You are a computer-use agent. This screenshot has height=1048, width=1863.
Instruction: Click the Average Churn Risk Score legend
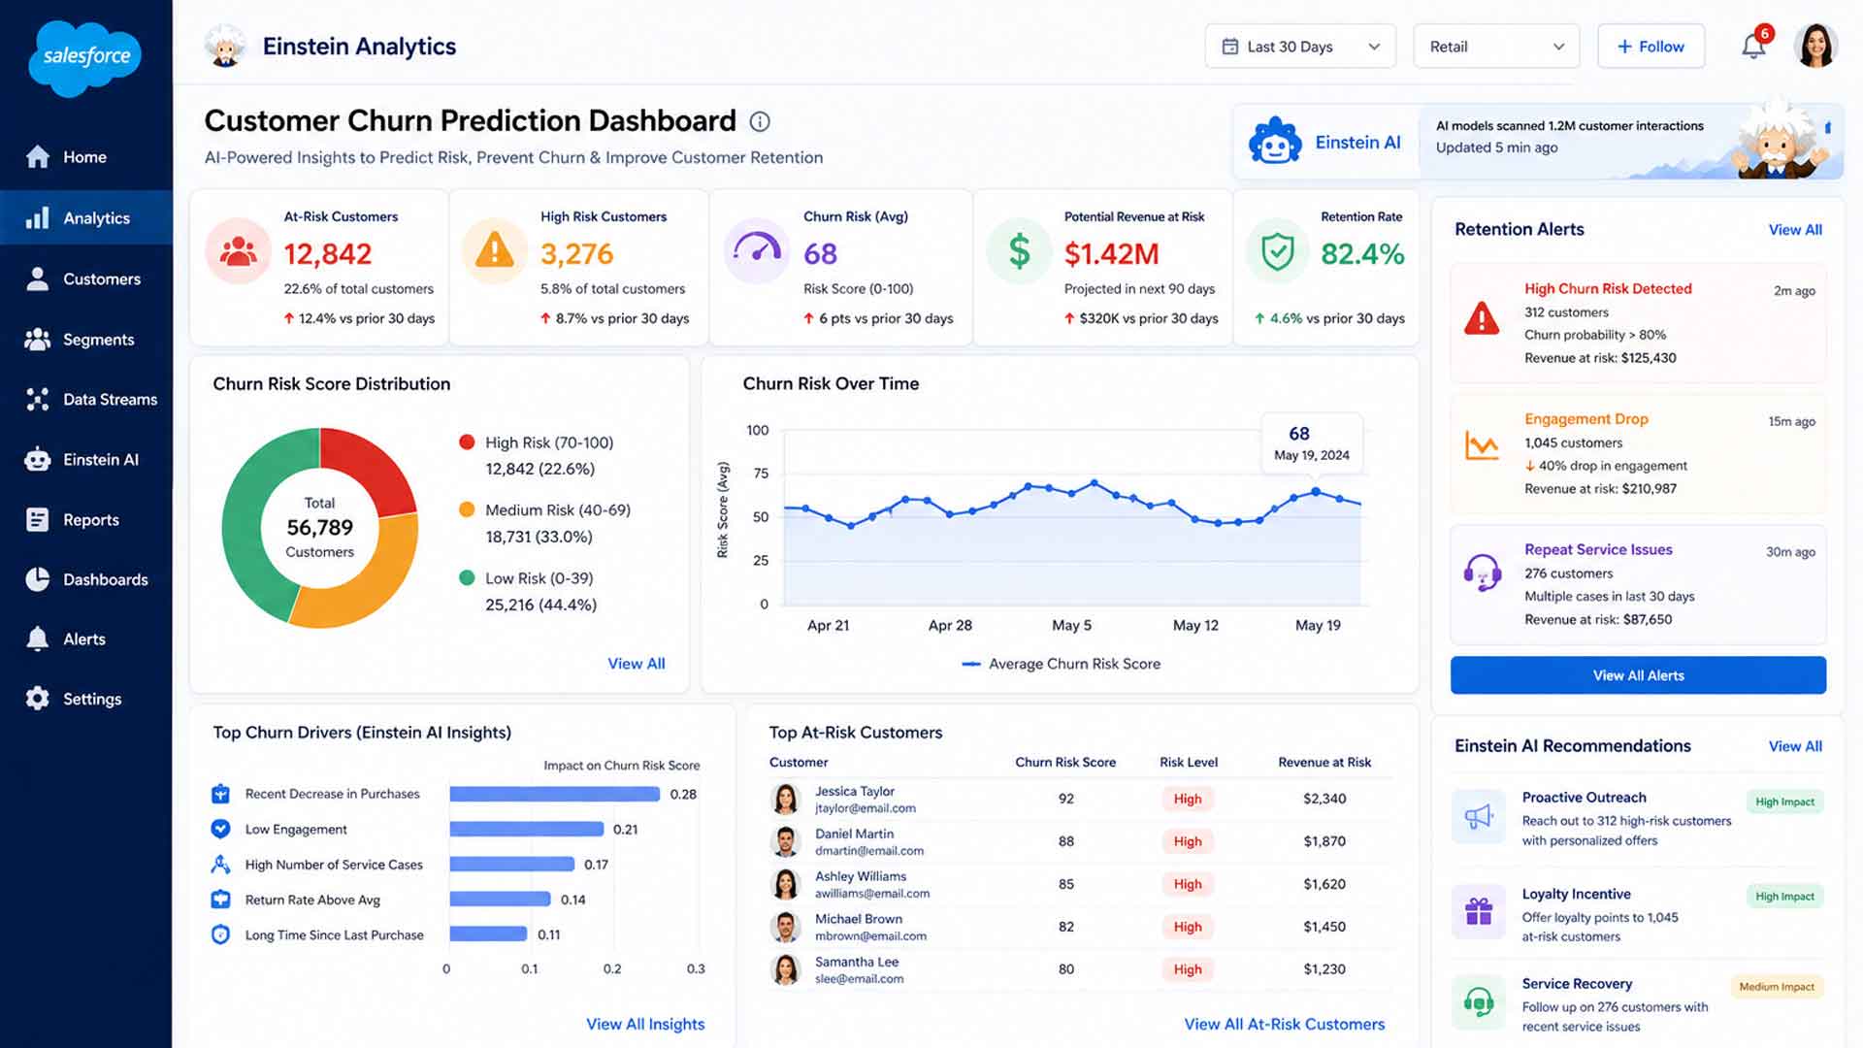click(x=1061, y=664)
